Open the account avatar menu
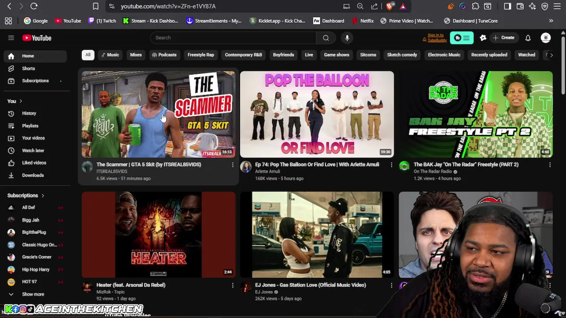The height and width of the screenshot is (318, 566). pos(546,38)
